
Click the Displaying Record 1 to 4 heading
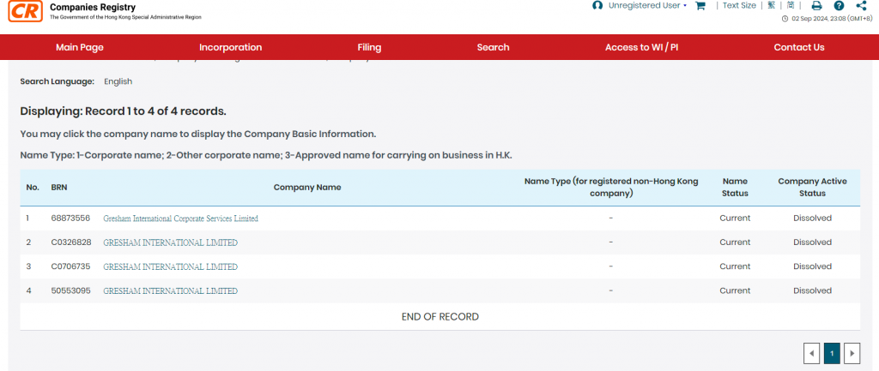[x=124, y=111]
